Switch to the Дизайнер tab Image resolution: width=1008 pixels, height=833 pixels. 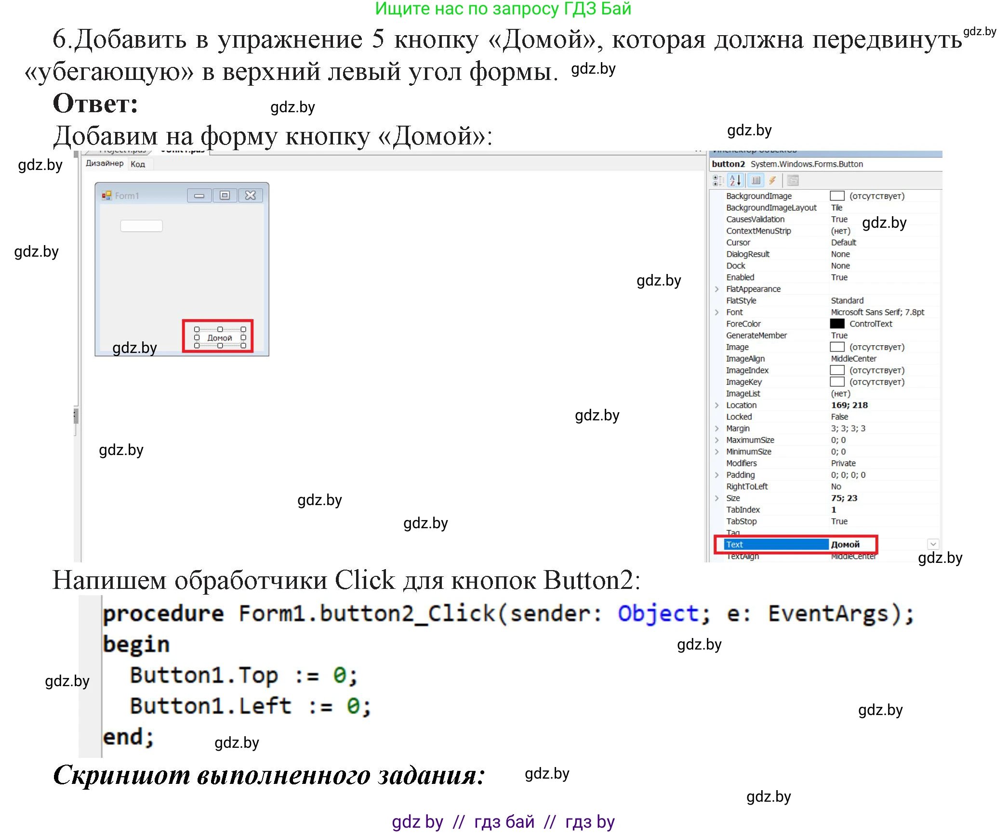(x=104, y=164)
